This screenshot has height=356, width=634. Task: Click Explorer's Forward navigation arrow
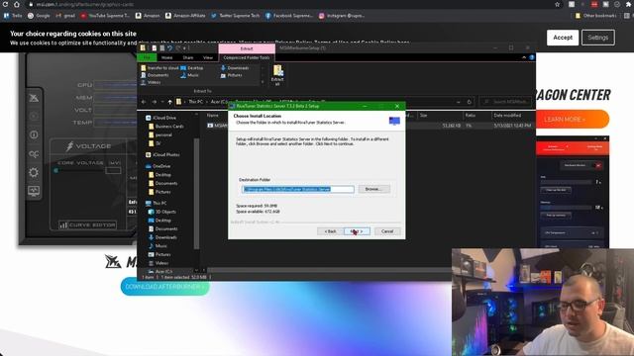pos(155,102)
